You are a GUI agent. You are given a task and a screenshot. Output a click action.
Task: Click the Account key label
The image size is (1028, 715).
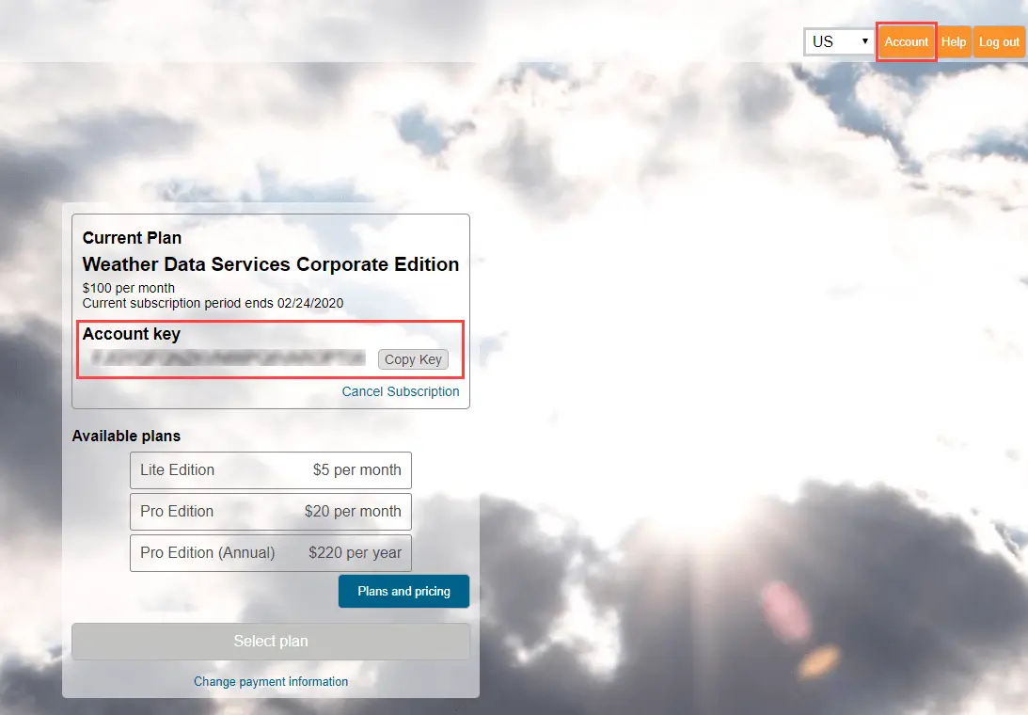click(132, 334)
